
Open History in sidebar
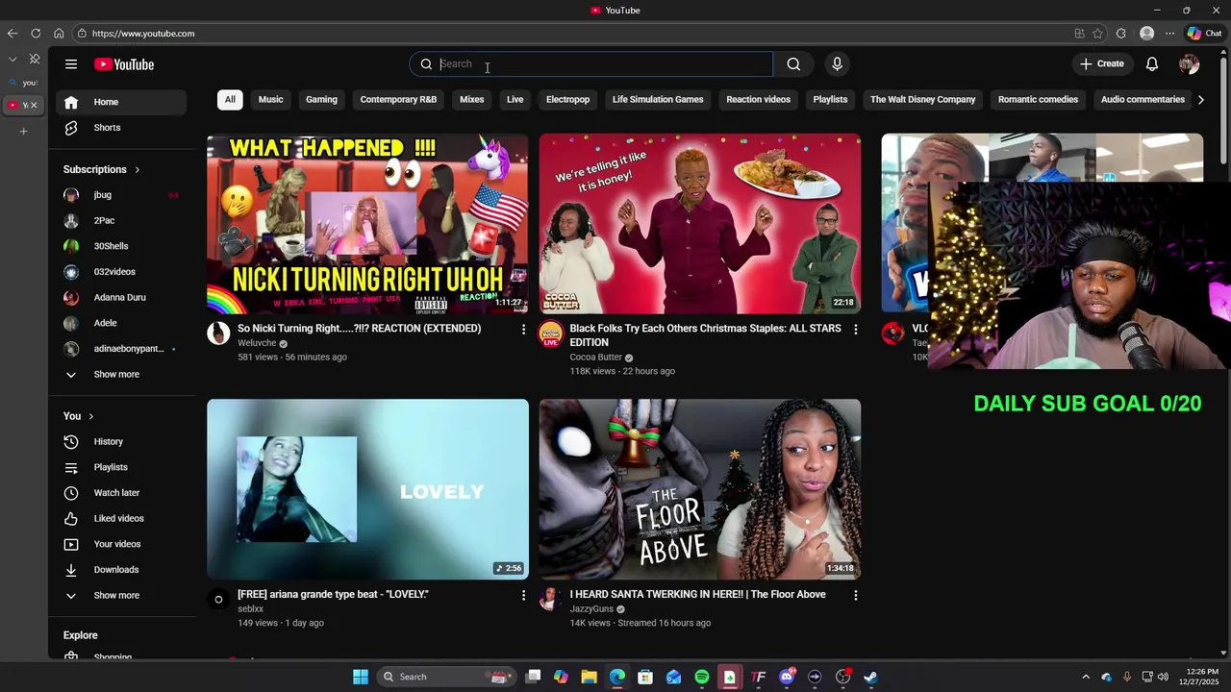pos(121,442)
